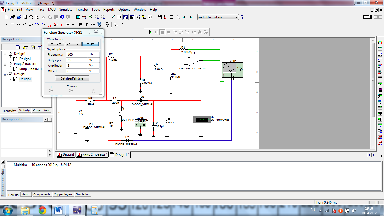Place the RF antenna component icon
The height and width of the screenshot is (216, 384).
pyautogui.click(x=86, y=24)
